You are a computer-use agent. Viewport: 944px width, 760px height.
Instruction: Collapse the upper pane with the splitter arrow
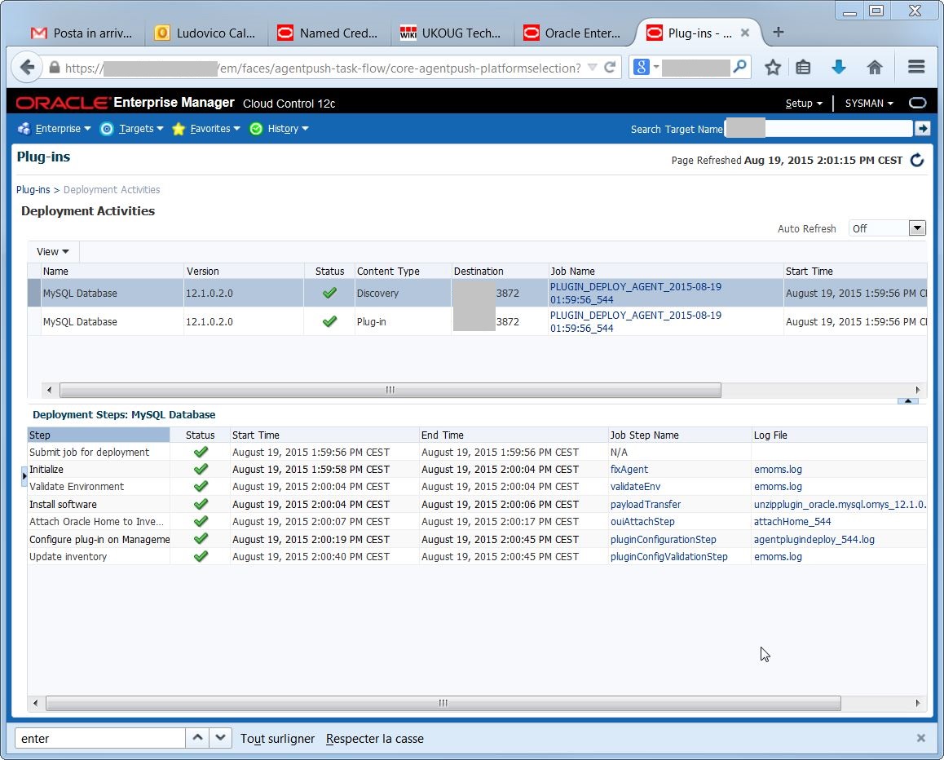click(x=908, y=400)
